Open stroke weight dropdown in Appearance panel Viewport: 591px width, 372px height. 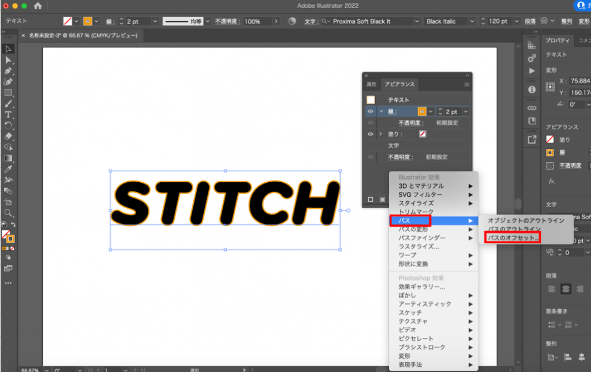pos(466,111)
